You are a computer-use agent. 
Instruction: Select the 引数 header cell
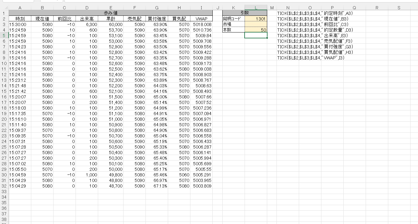point(245,13)
